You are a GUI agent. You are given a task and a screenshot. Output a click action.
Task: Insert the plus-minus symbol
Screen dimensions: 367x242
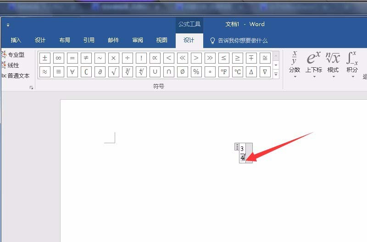pyautogui.click(x=44, y=58)
